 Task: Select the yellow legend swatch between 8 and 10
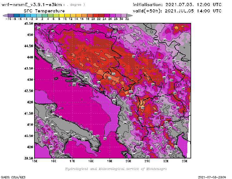(62, 15)
